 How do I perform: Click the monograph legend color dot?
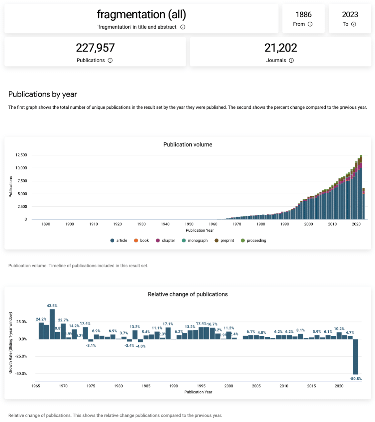pyautogui.click(x=184, y=240)
